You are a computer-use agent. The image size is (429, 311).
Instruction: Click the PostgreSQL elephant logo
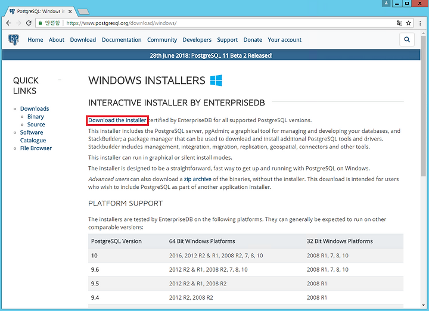click(13, 40)
